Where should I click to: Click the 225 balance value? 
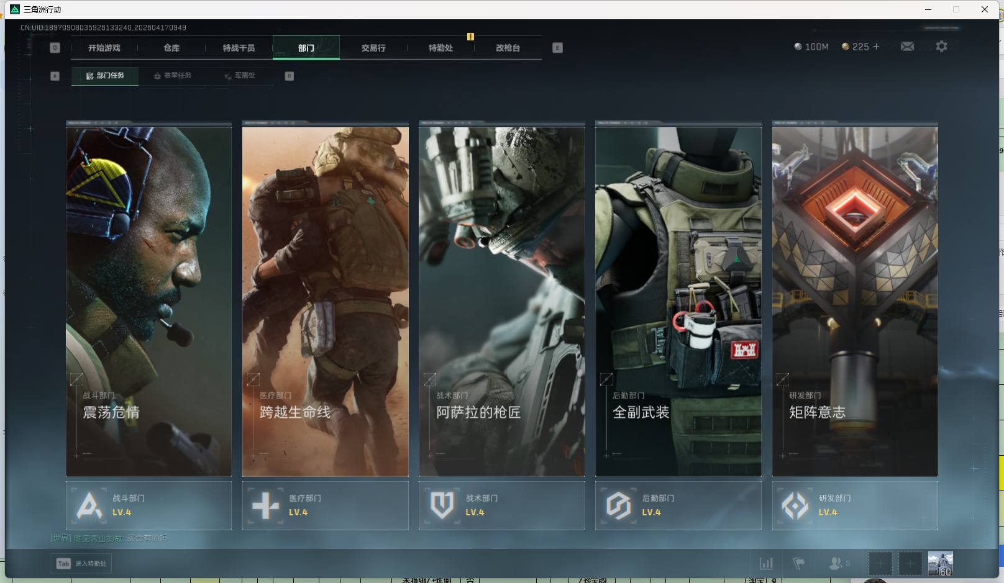860,47
